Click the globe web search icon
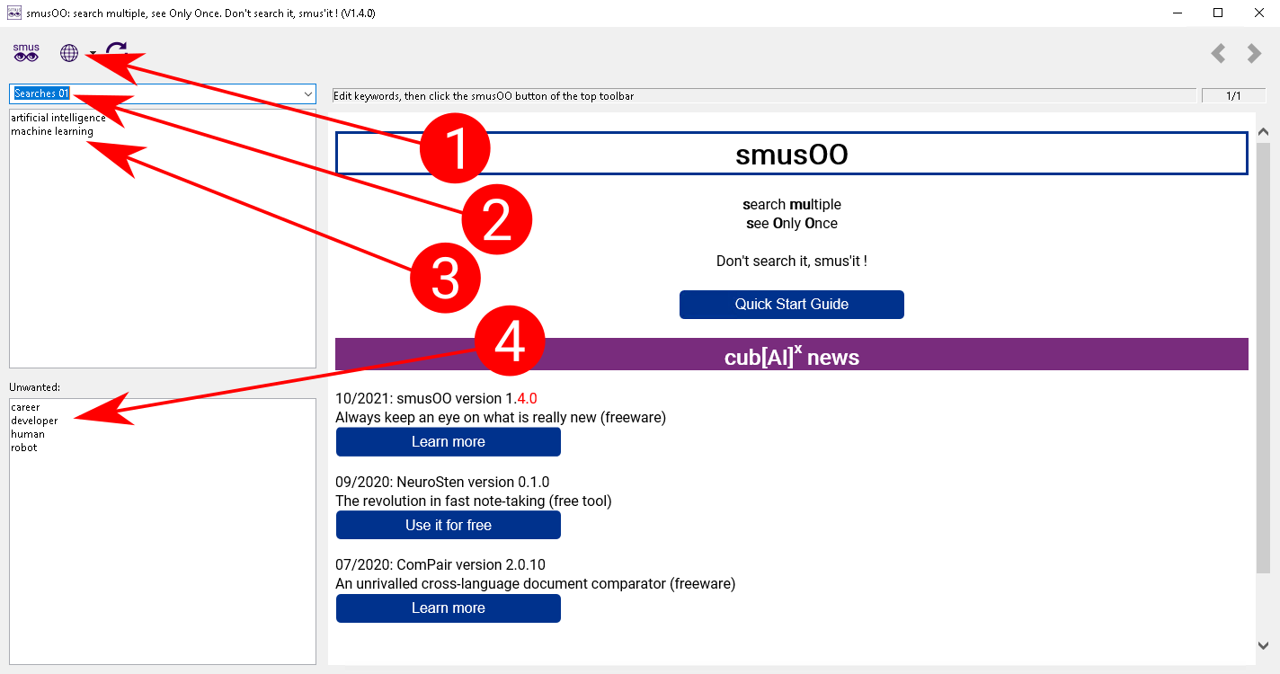 (x=69, y=53)
